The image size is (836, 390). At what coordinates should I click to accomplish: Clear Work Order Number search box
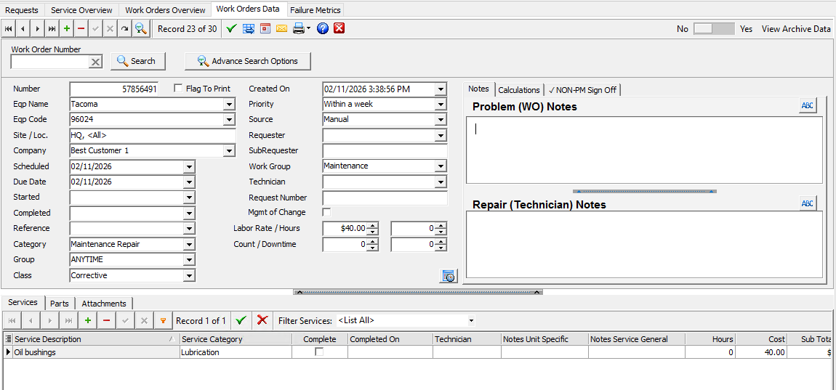(x=95, y=62)
